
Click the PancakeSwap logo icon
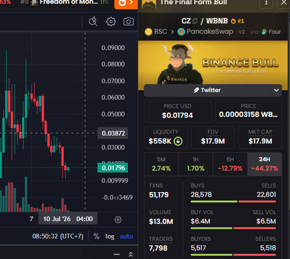[181, 32]
